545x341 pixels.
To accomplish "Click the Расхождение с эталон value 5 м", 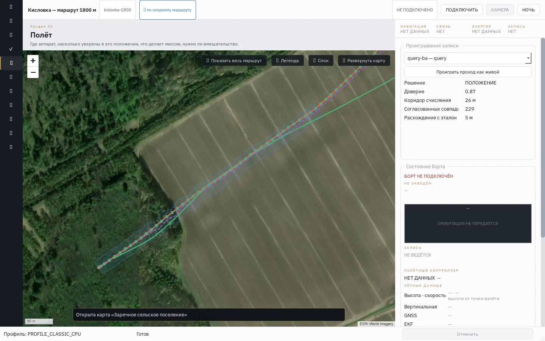I will click(469, 118).
